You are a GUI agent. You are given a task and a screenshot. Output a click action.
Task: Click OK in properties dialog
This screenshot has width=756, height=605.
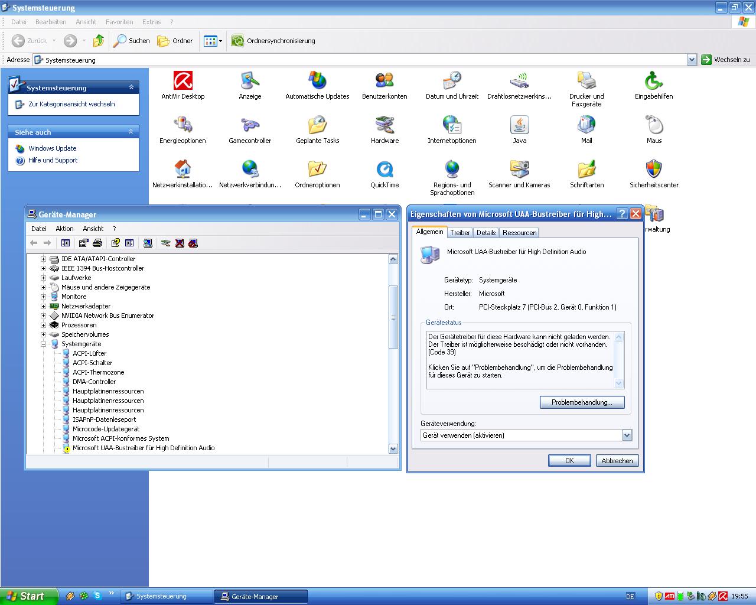tap(569, 461)
